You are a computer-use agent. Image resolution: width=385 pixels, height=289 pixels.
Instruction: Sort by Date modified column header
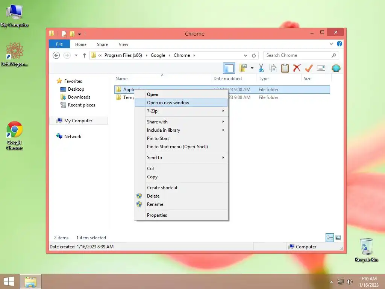[233, 79]
